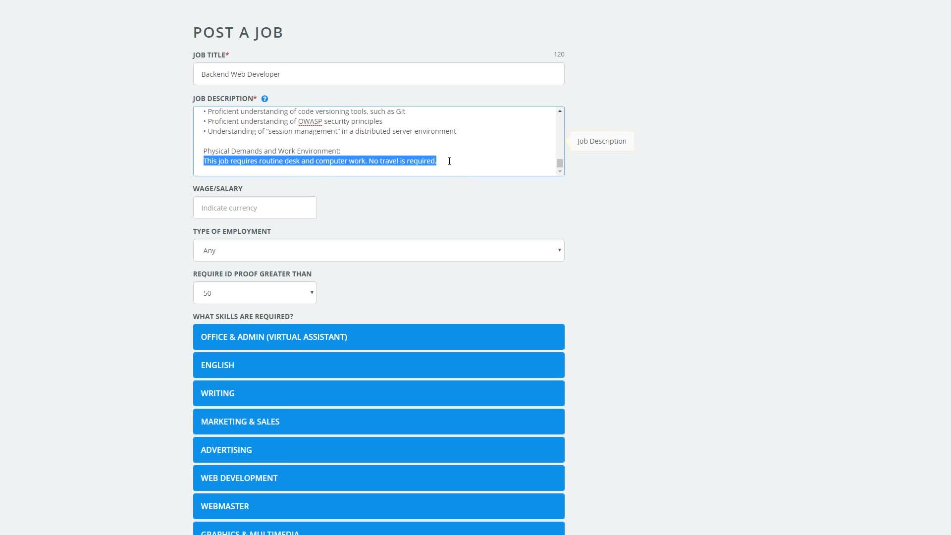Click the description scrollbar thumb
The width and height of the screenshot is (951, 535).
560,163
